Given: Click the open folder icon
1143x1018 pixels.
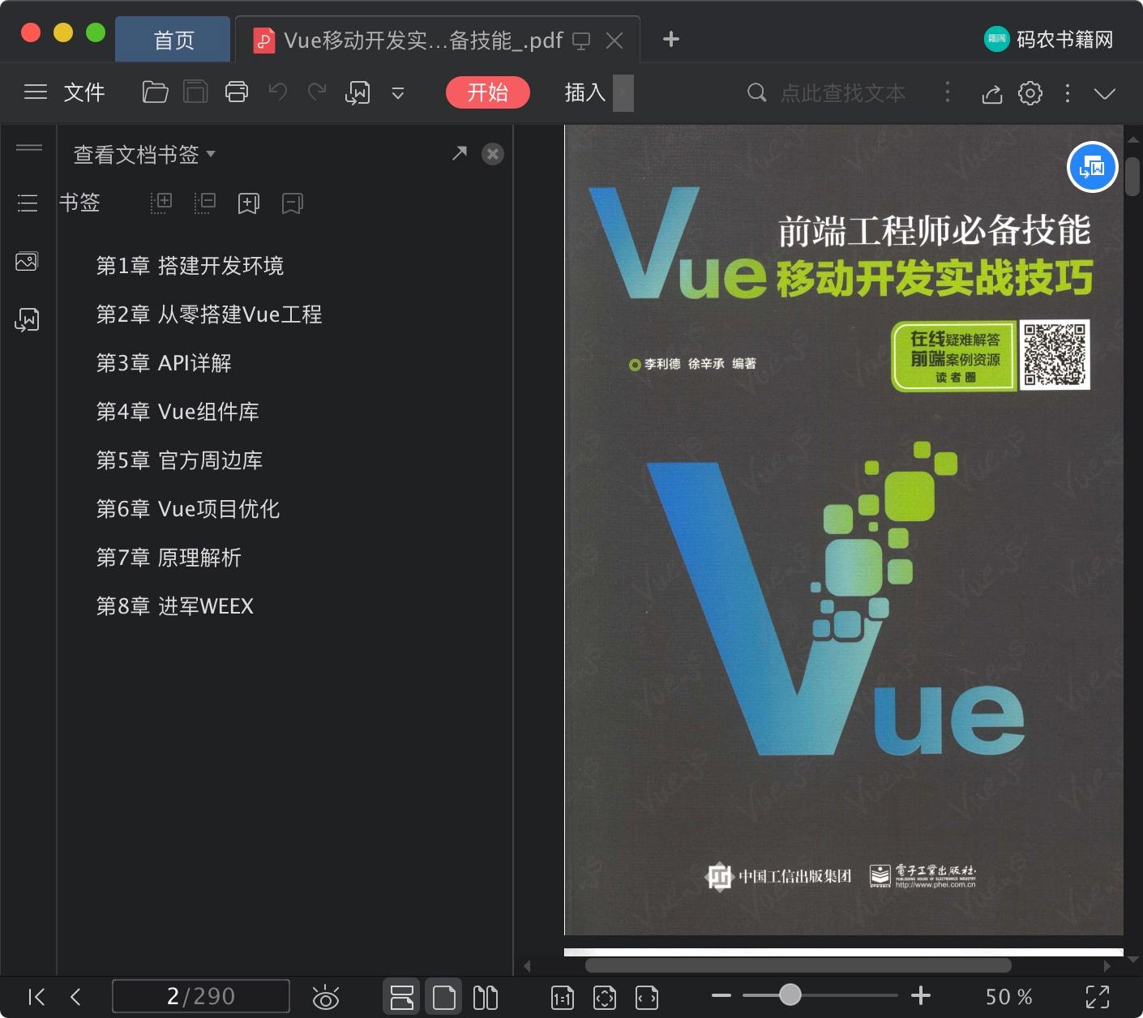Looking at the screenshot, I should [x=155, y=92].
